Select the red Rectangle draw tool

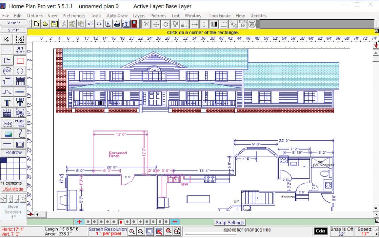(20, 61)
